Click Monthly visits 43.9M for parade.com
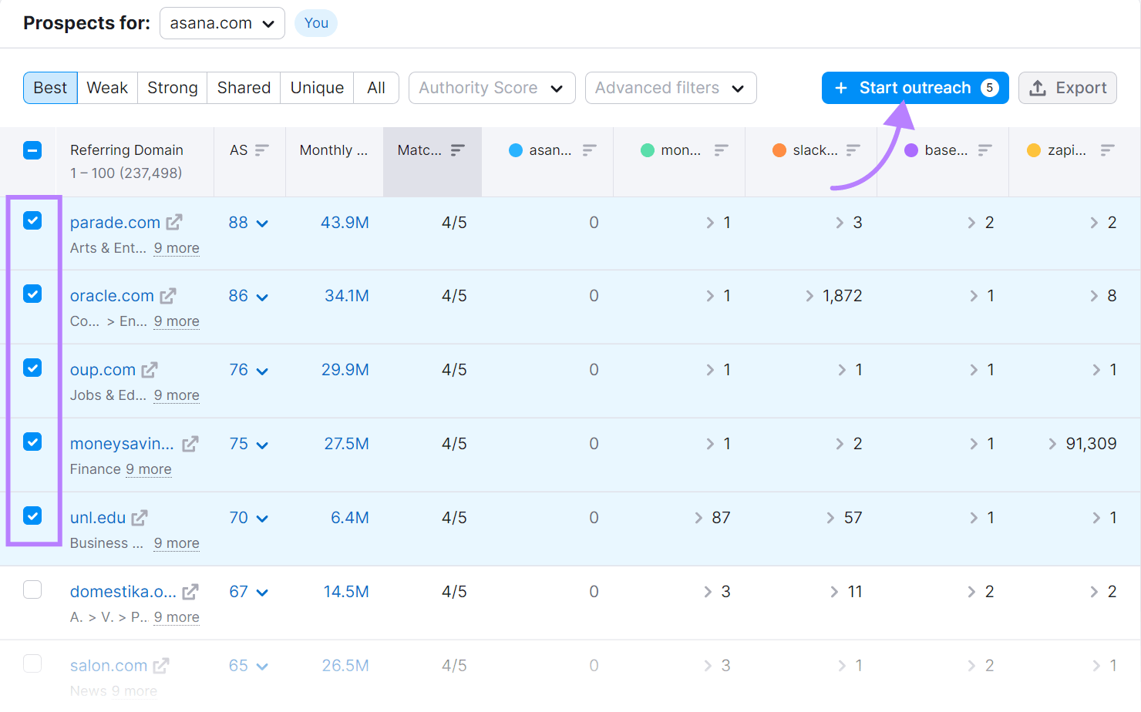The height and width of the screenshot is (712, 1141). pyautogui.click(x=345, y=222)
